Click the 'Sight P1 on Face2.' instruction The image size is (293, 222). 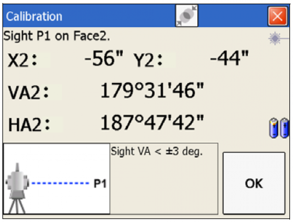pyautogui.click(x=57, y=36)
